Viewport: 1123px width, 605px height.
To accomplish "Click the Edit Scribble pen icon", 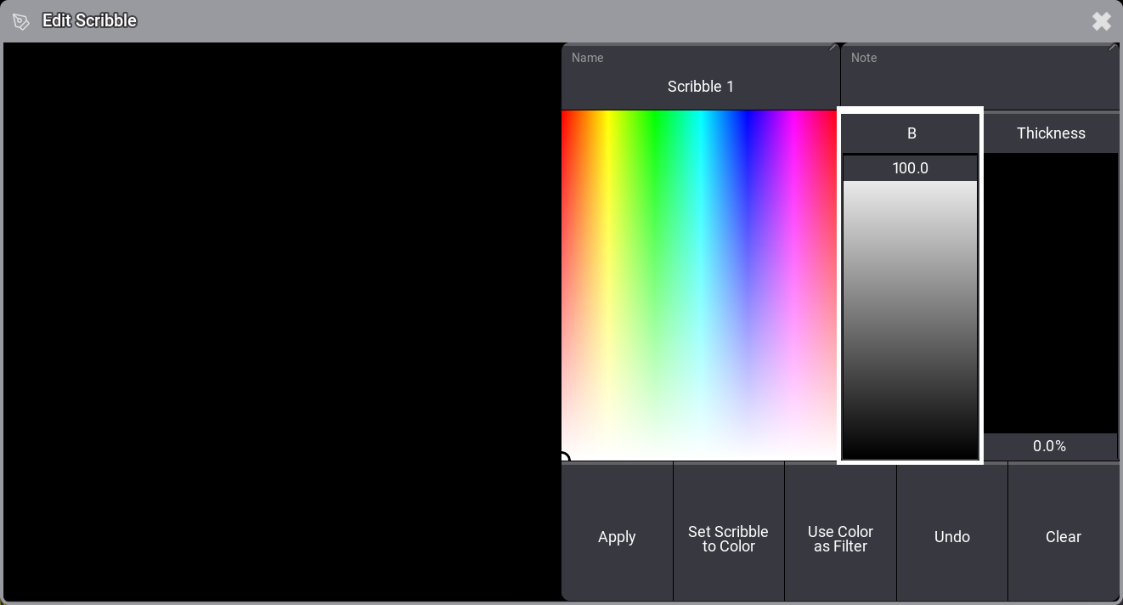I will coord(21,21).
